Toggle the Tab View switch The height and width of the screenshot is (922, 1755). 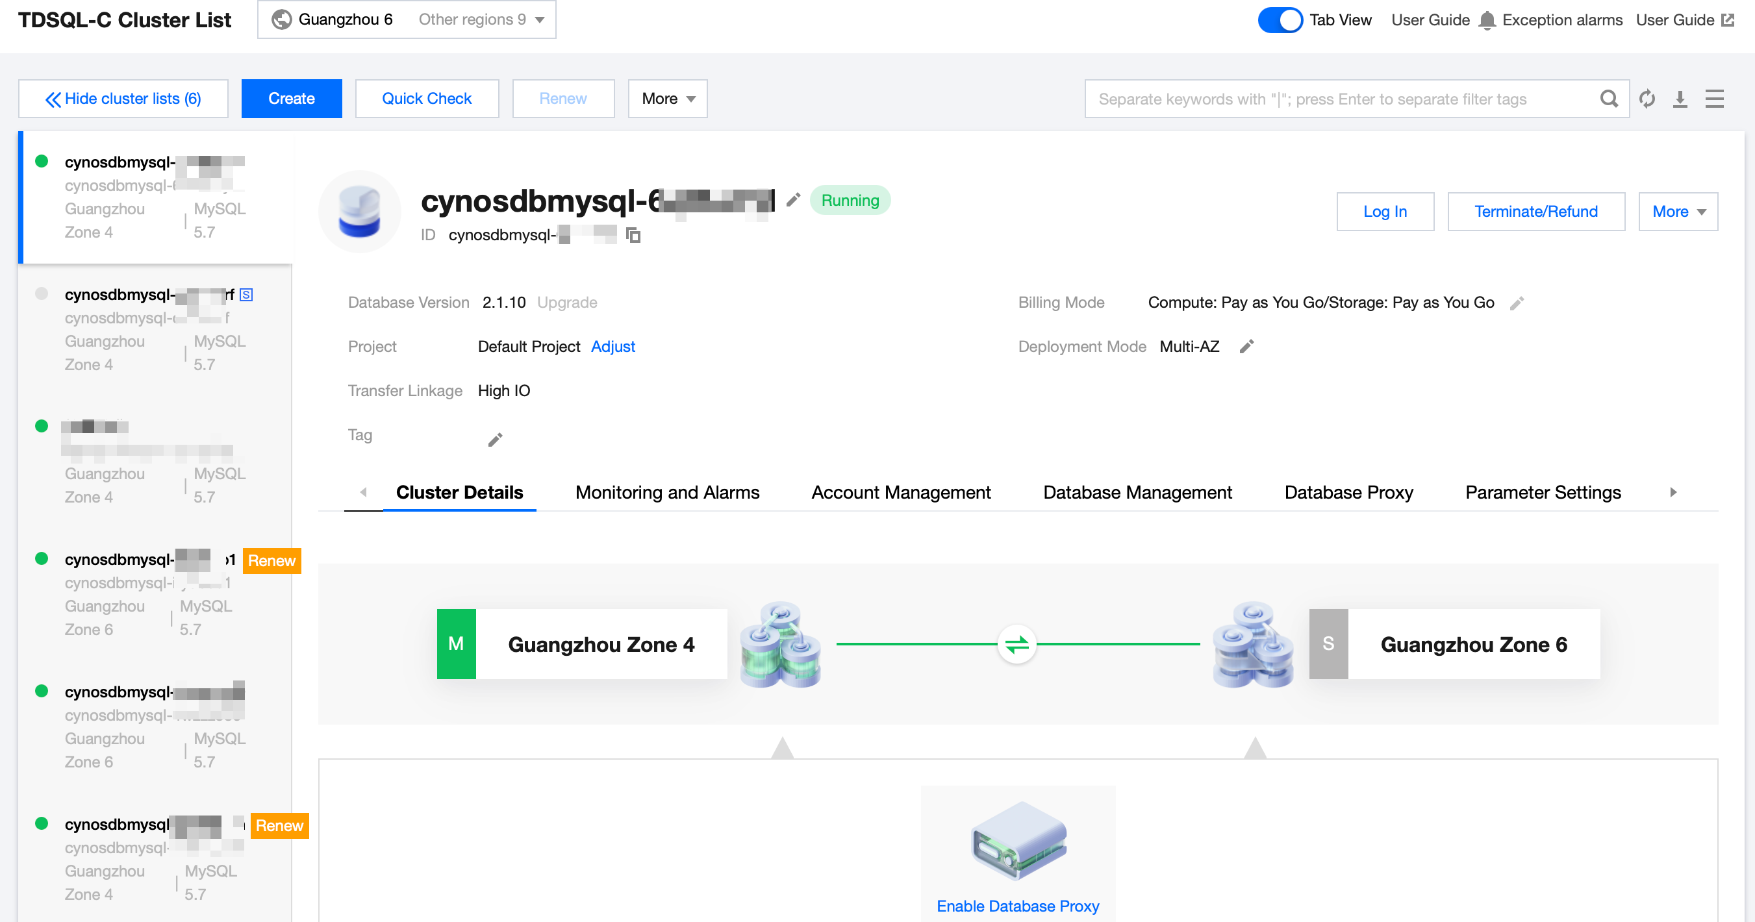(1280, 19)
